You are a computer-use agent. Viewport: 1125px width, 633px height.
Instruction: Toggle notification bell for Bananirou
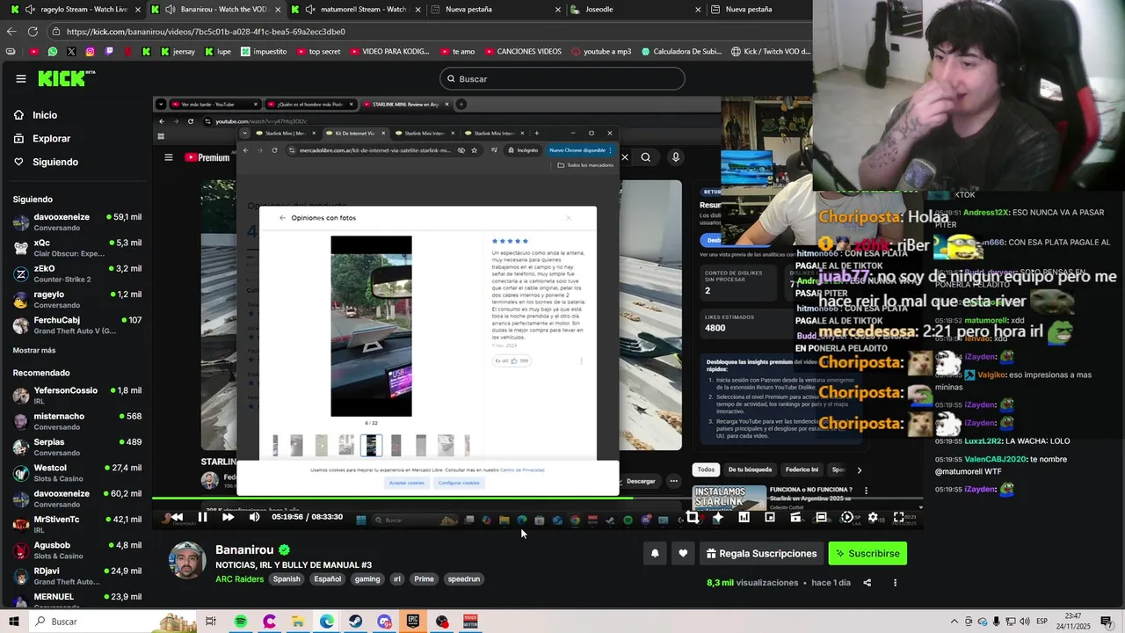coord(655,553)
